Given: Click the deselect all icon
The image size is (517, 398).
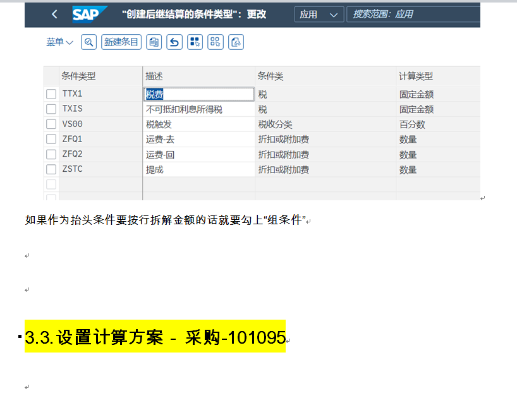Looking at the screenshot, I should pos(216,42).
